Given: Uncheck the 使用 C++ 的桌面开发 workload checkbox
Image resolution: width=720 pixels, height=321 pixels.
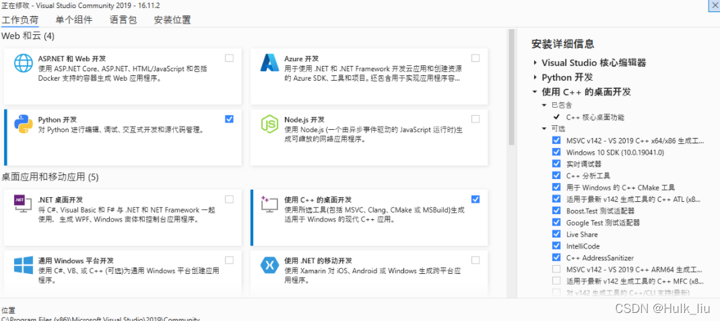Looking at the screenshot, I should [476, 199].
